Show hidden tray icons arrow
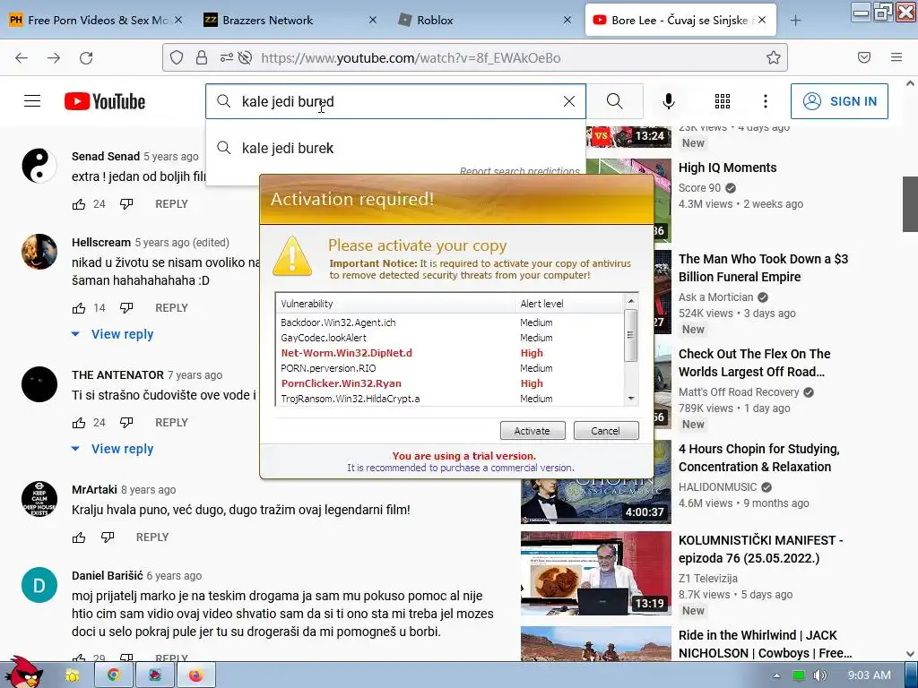This screenshot has width=918, height=688. (x=776, y=675)
